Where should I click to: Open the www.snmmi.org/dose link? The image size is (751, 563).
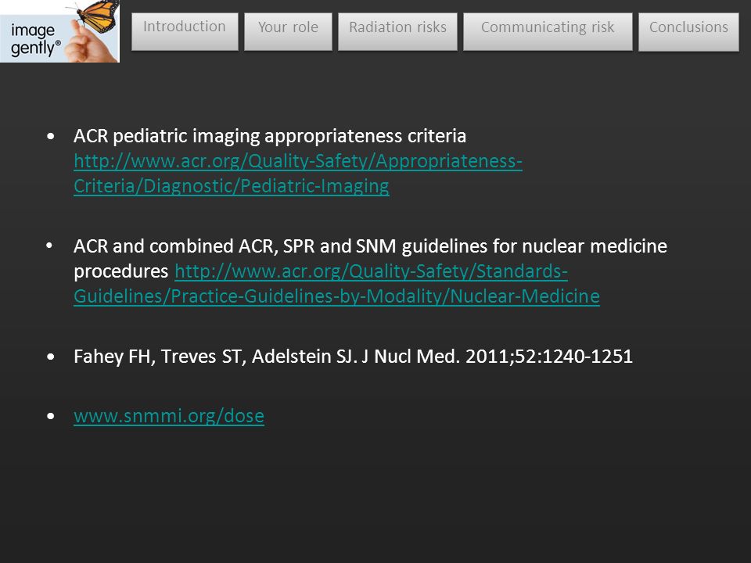point(169,415)
